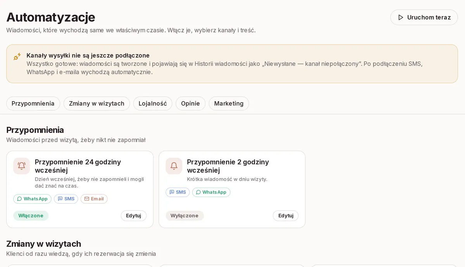Select the Email chip on the 24 godziny card

tap(94, 199)
